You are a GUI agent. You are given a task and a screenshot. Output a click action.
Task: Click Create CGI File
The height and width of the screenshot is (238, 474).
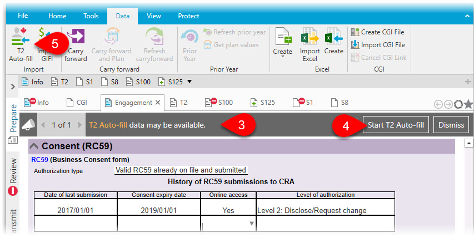click(377, 32)
